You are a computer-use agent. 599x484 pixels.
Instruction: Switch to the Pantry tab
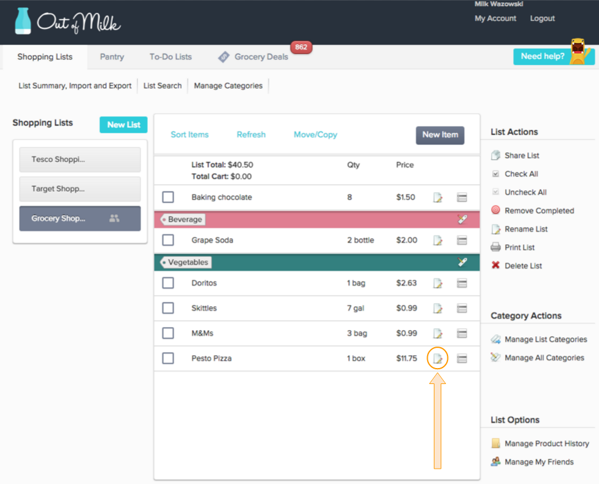tap(112, 57)
